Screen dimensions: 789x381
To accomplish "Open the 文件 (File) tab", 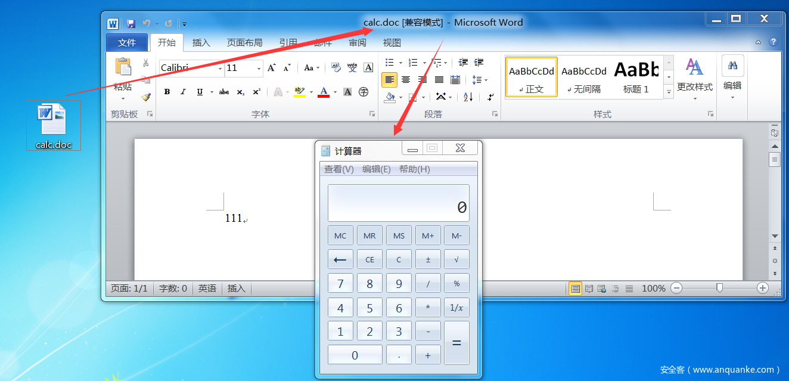I will (x=127, y=43).
